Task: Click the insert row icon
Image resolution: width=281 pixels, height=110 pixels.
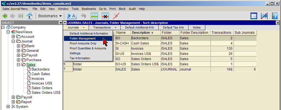Action: pyautogui.click(x=95, y=16)
